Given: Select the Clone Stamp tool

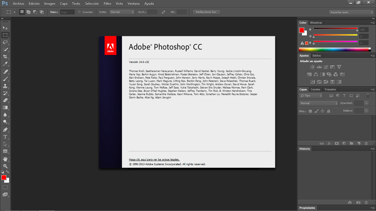Looking at the screenshot, I should (x=5, y=86).
